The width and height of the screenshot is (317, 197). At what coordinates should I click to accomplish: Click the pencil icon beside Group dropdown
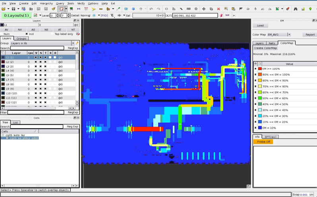coord(77,43)
